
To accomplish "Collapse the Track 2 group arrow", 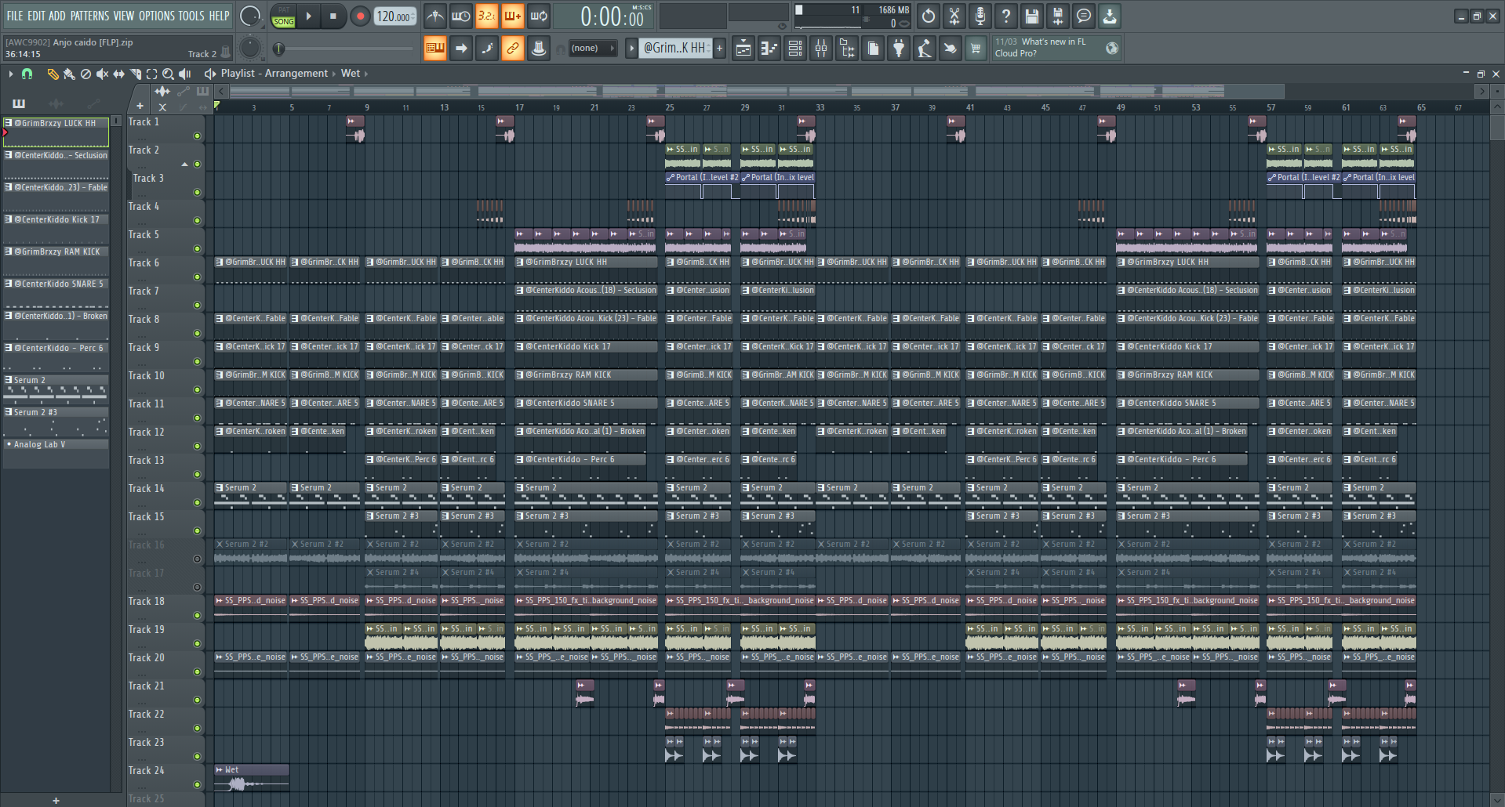I will point(185,165).
